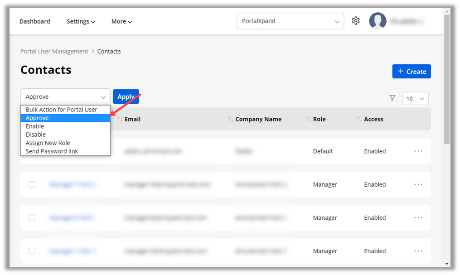Sort by Role column arrows

pyautogui.click(x=309, y=119)
